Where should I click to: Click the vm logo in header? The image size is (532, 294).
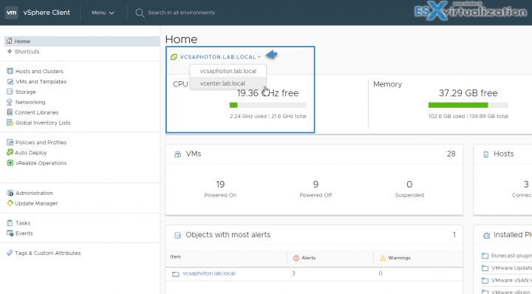coord(12,13)
